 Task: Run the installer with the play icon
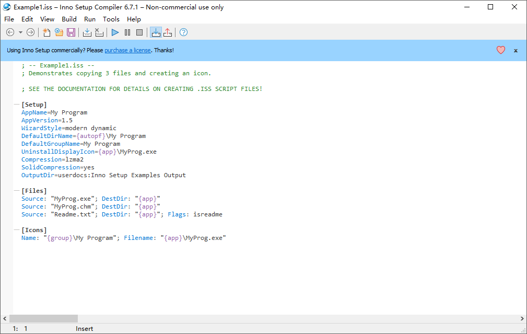point(115,32)
